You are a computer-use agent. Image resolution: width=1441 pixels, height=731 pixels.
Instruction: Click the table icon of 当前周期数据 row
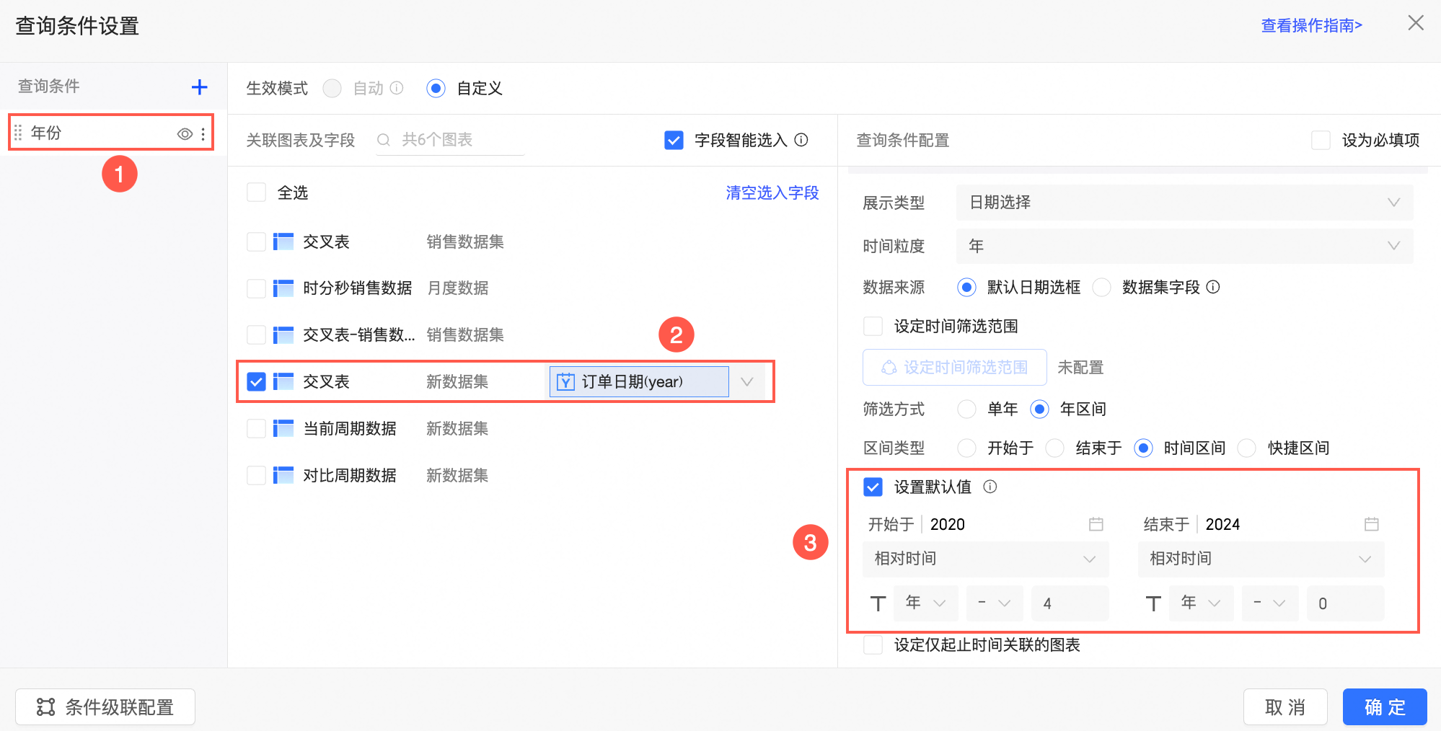(x=283, y=429)
